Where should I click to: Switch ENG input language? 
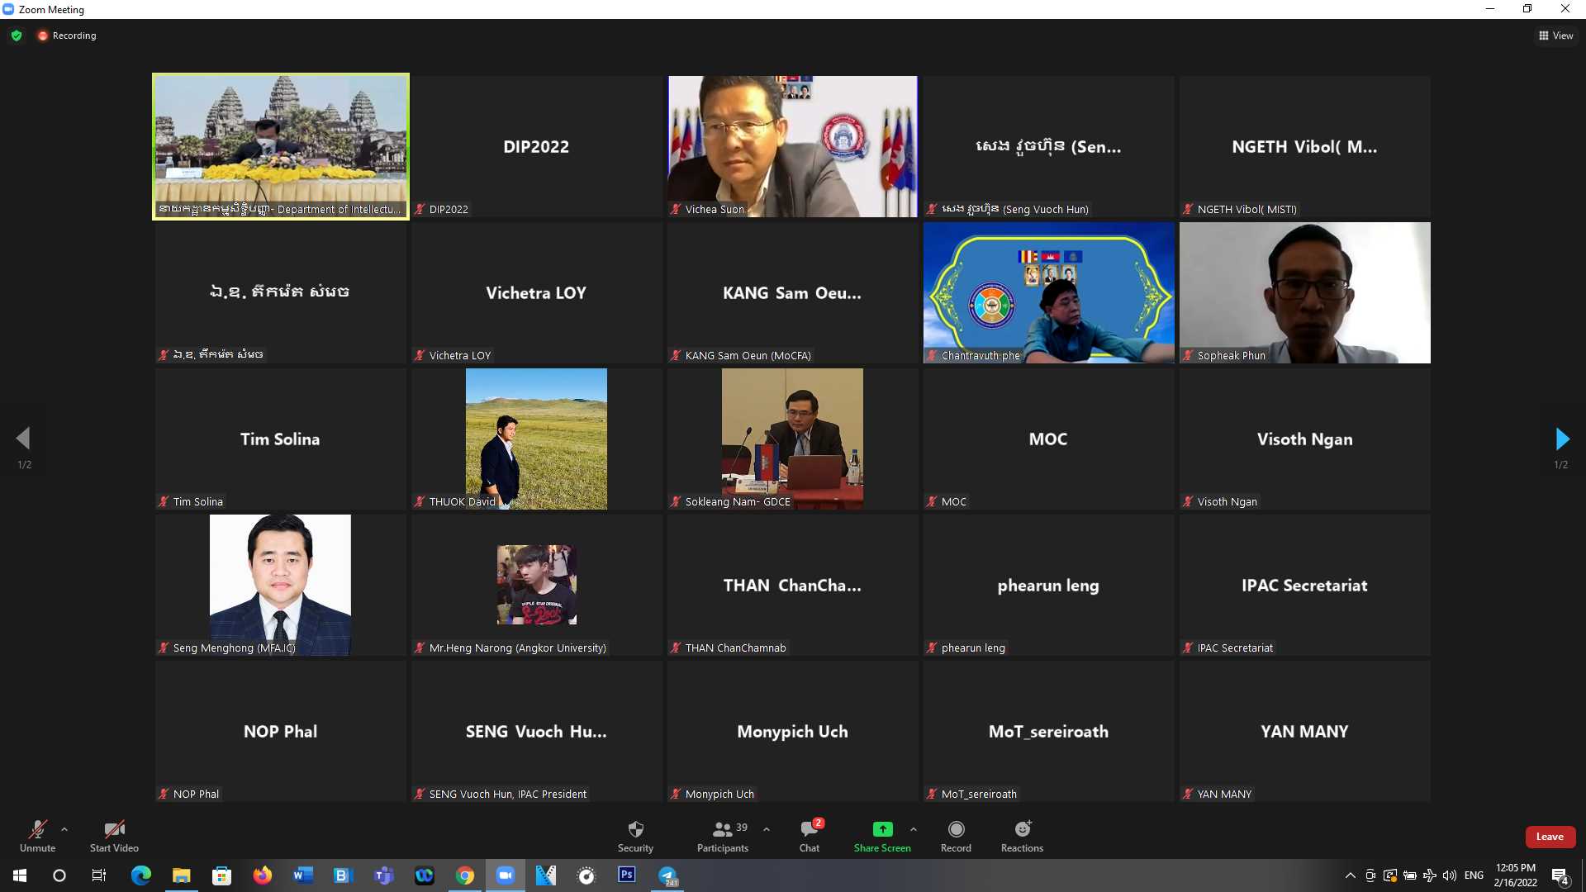1474,875
